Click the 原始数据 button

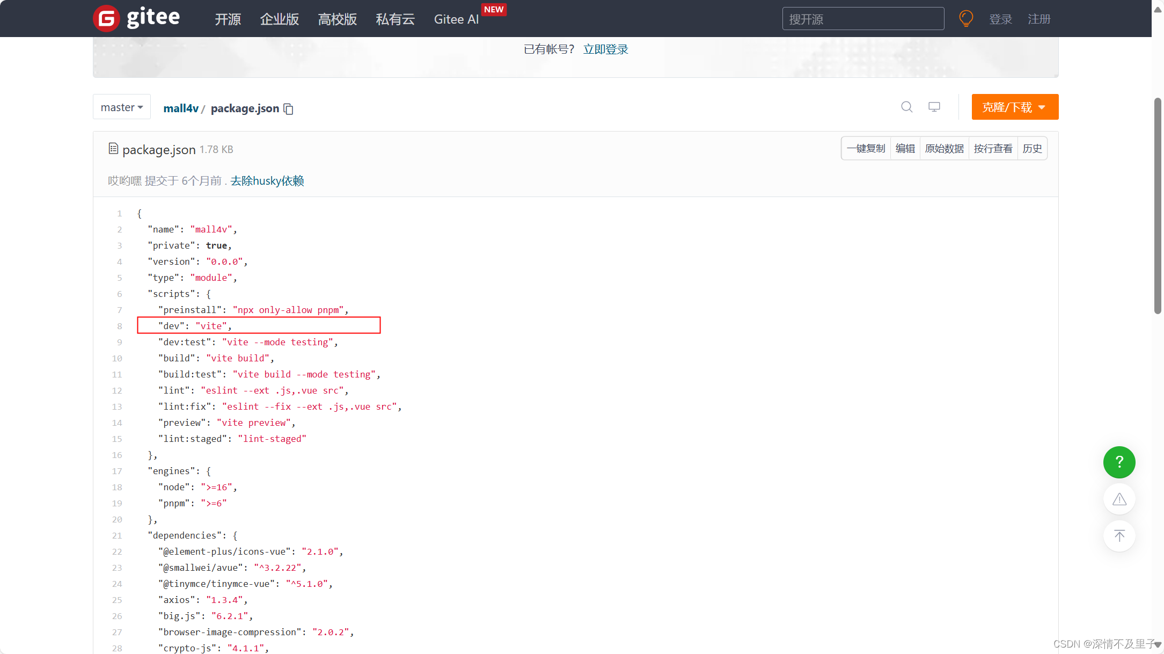click(944, 149)
